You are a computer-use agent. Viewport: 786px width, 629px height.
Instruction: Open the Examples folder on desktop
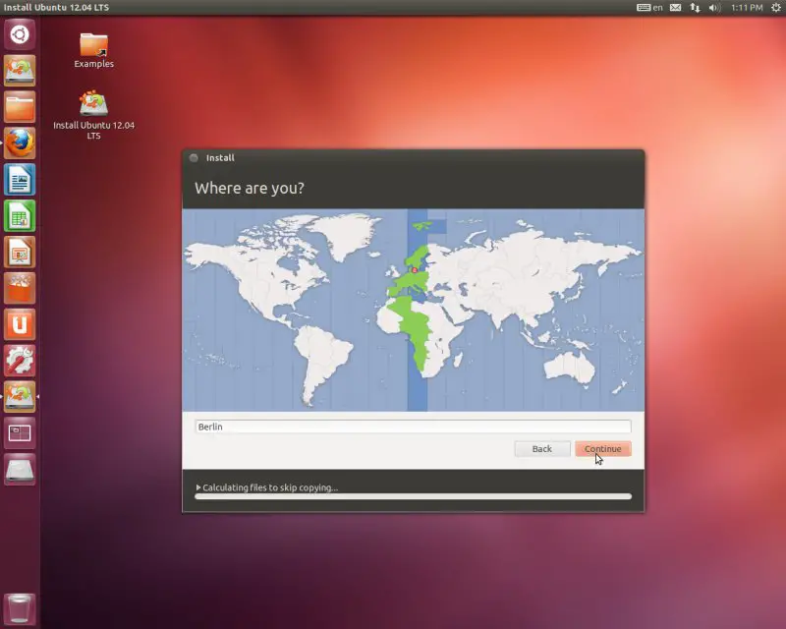point(93,50)
